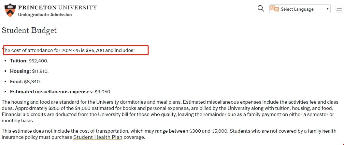Follow the Student Health Plan link

point(98,137)
